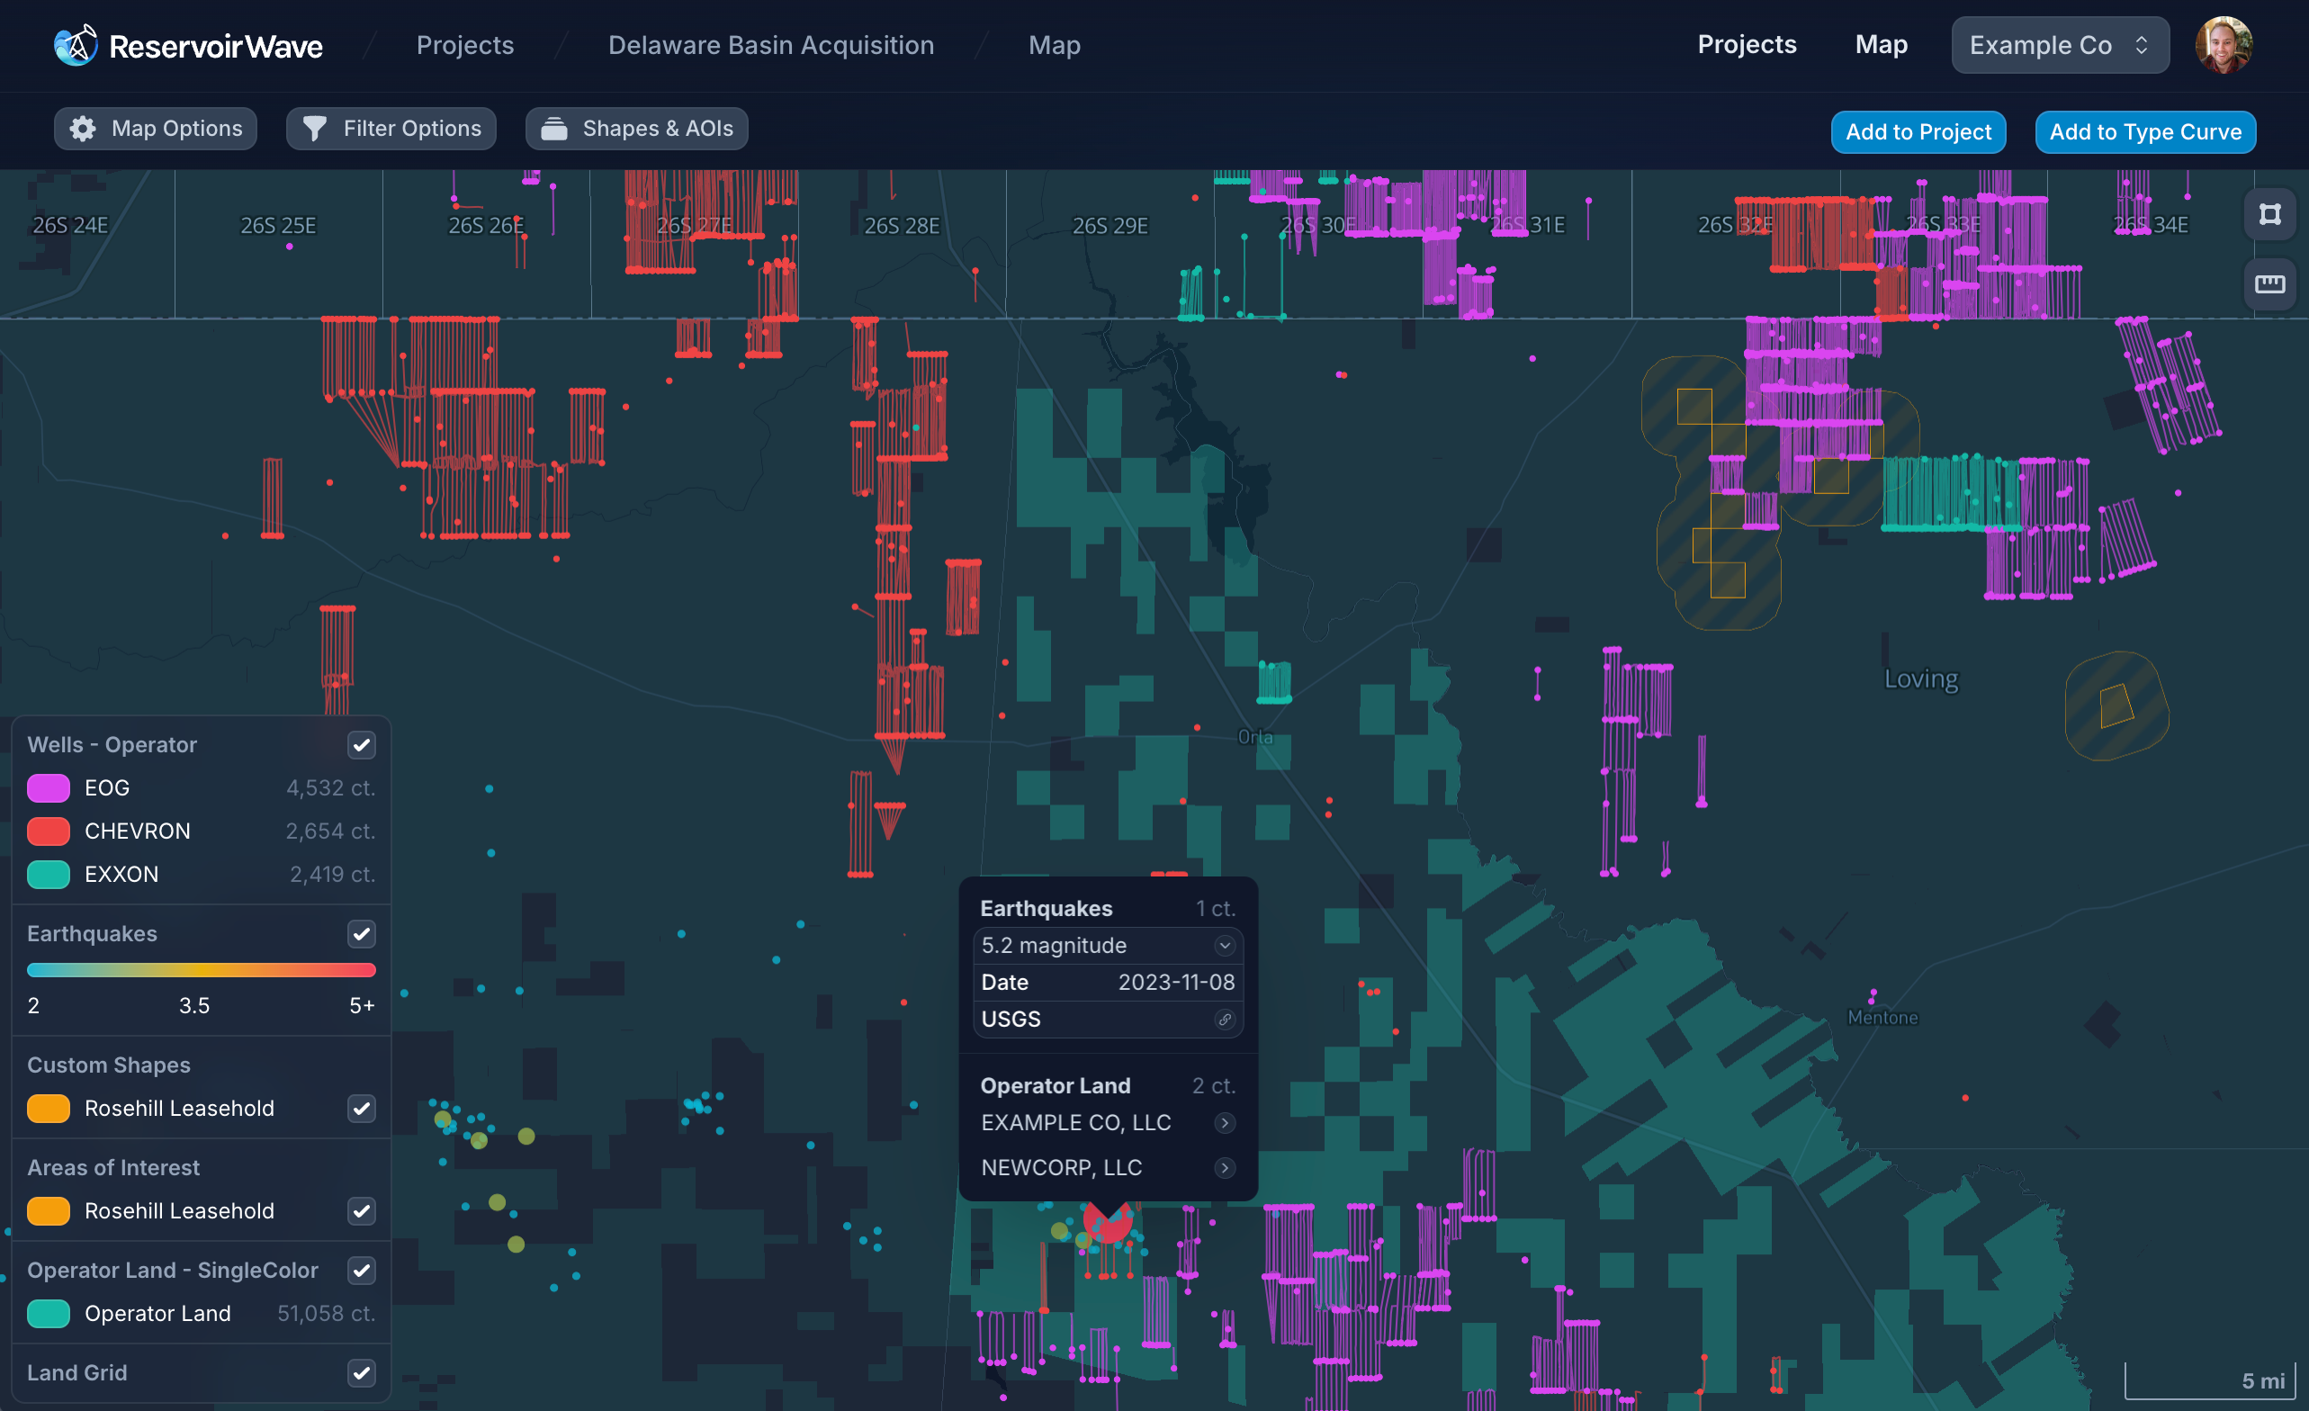This screenshot has height=1411, width=2309.
Task: Click Add to Type Curve button
Action: point(2146,129)
